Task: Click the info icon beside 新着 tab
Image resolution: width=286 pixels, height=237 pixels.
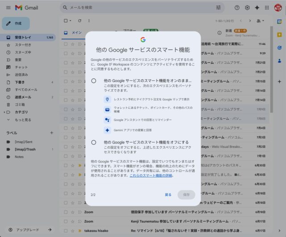Action: (x=219, y=33)
